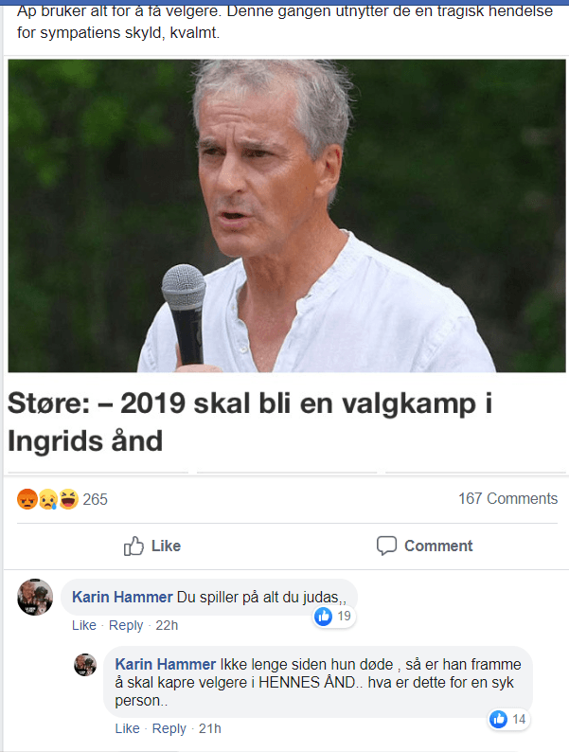
Task: Click the crying sad reaction emoji
Action: (48, 499)
